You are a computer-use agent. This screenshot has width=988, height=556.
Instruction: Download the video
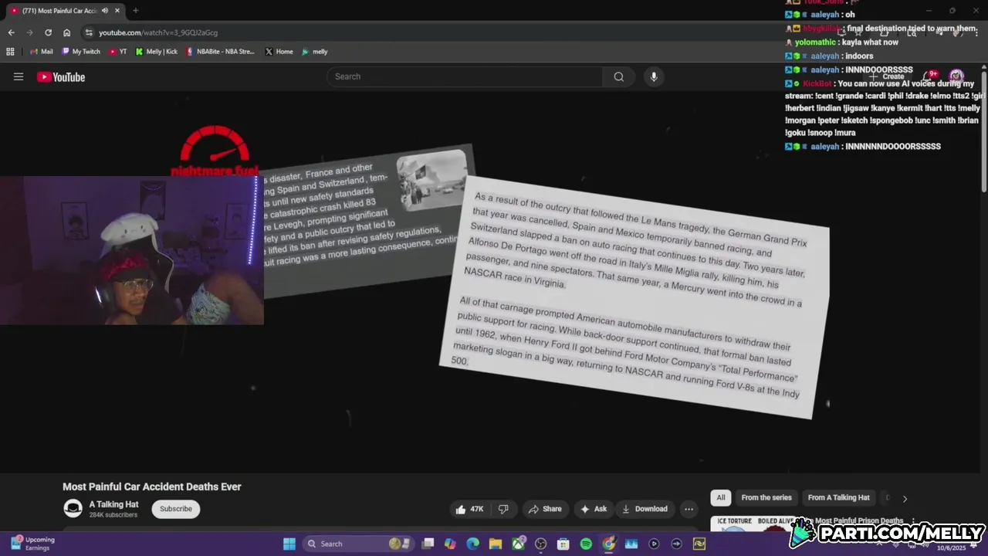(645, 509)
